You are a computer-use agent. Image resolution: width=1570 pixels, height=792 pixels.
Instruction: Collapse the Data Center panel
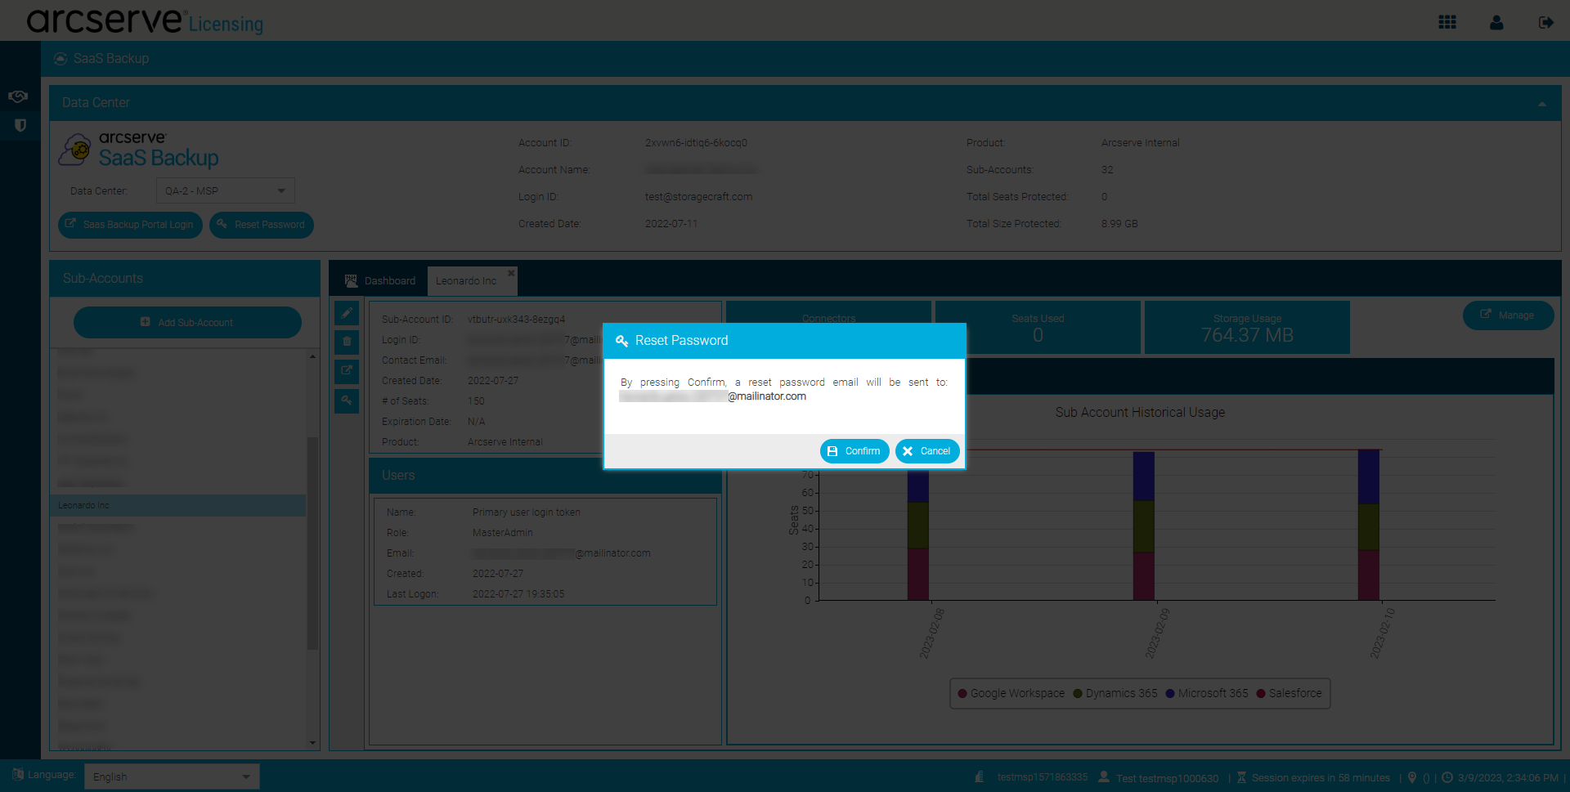click(x=1542, y=104)
